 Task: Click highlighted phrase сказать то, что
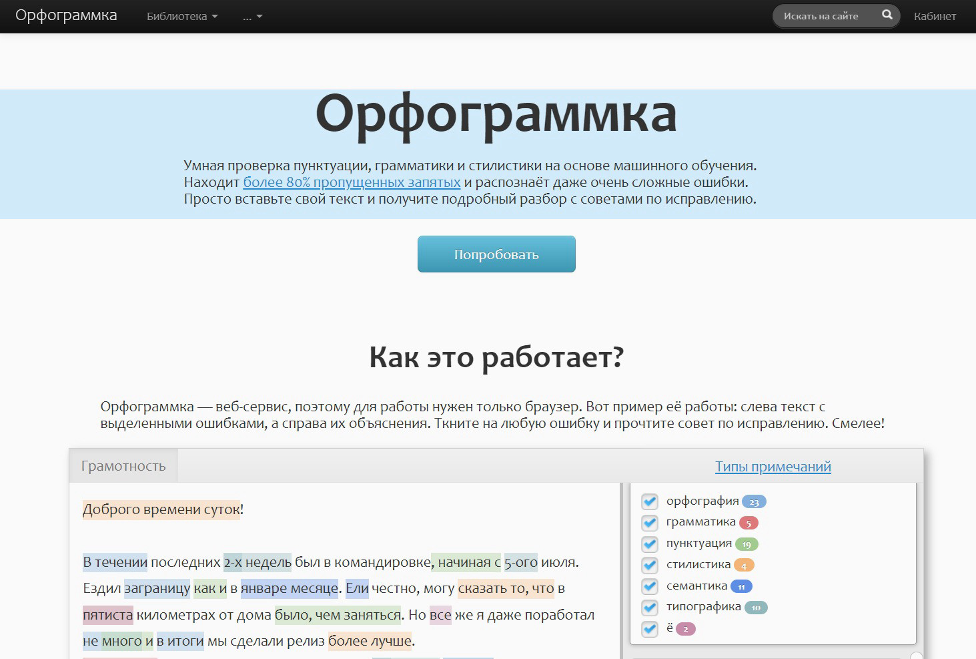pyautogui.click(x=506, y=588)
